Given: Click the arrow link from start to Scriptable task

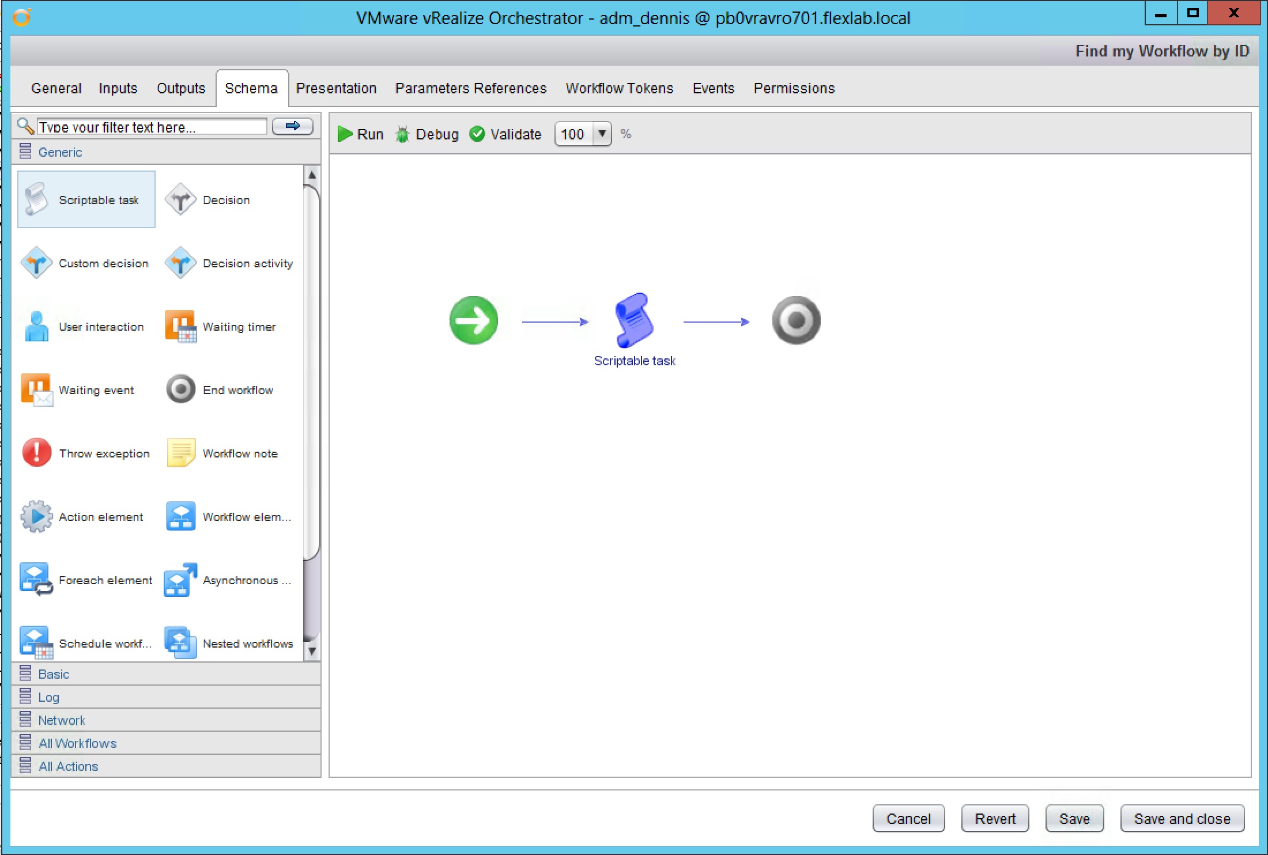Looking at the screenshot, I should (x=555, y=321).
